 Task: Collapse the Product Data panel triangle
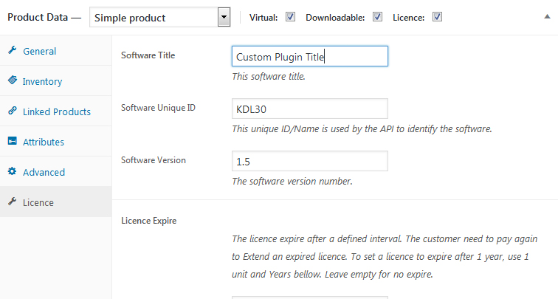pos(548,17)
